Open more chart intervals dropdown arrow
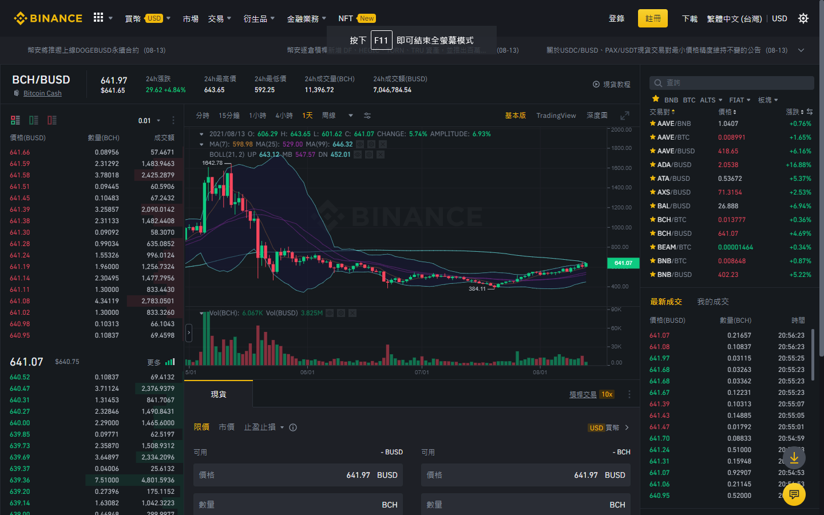This screenshot has height=515, width=824. click(x=351, y=116)
